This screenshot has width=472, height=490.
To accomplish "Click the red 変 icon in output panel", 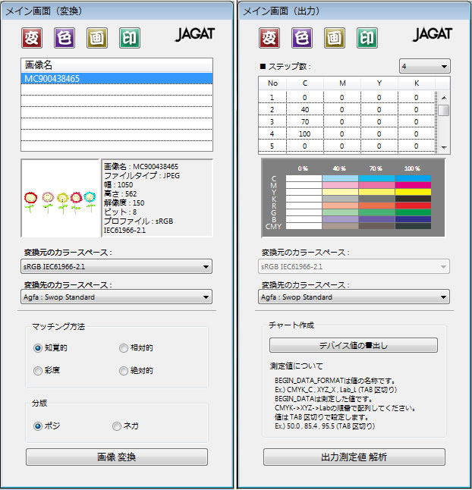I will [x=270, y=37].
